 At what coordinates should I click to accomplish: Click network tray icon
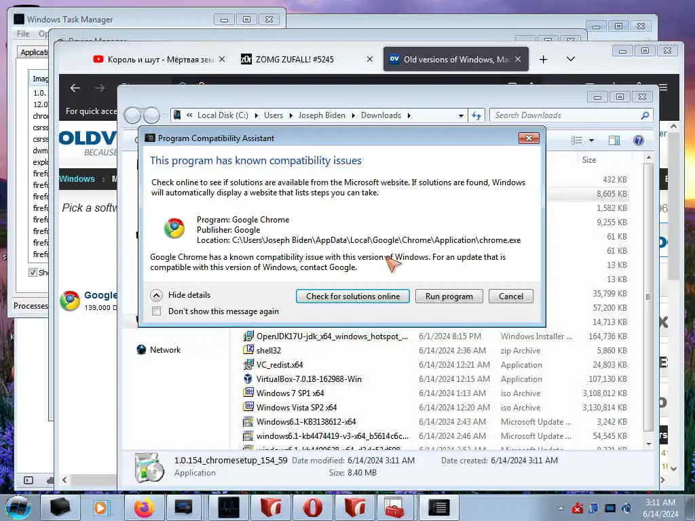point(610,508)
